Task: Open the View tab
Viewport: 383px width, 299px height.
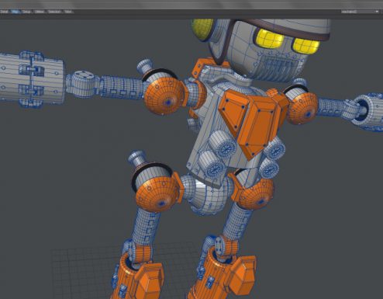Action: [68, 12]
